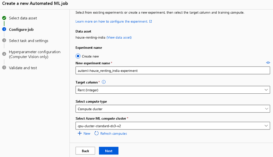Click the Create new label text

(90, 56)
